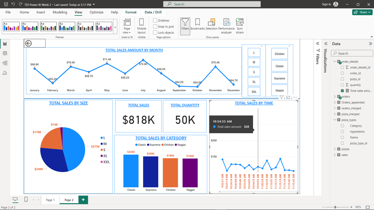
Task: Check the order_details_id field
Action: click(x=342, y=68)
